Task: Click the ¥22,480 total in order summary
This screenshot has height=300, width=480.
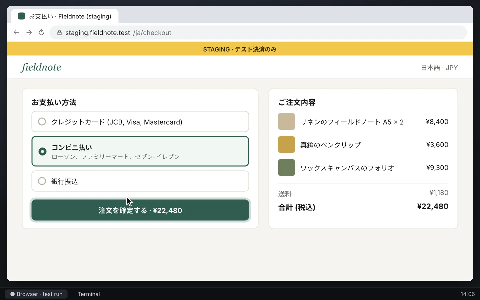Action: (433, 206)
